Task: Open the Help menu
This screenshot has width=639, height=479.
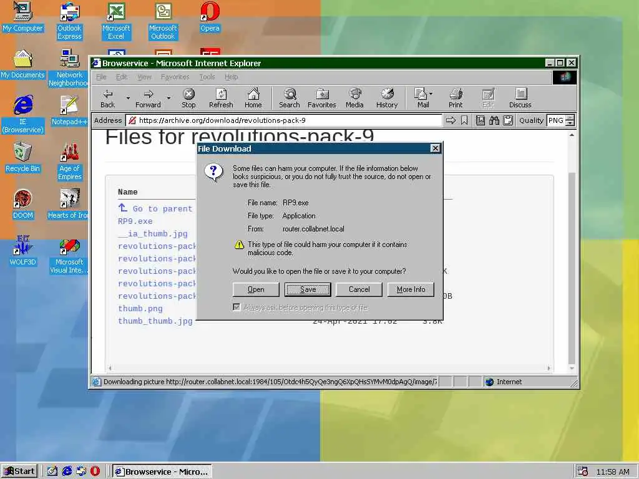Action: (x=231, y=77)
